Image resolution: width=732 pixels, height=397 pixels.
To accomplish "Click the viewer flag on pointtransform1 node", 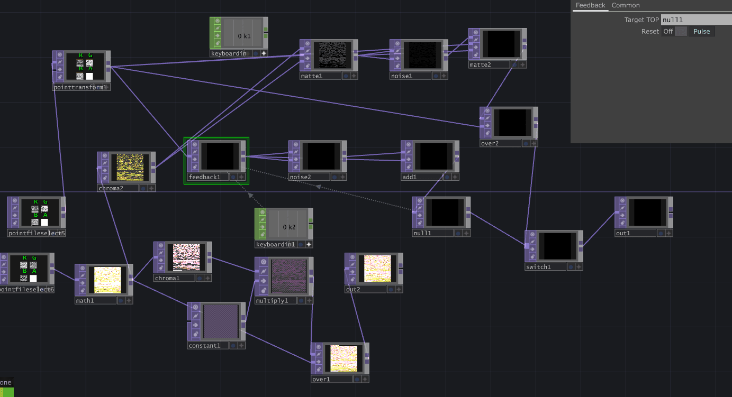I will pos(60,54).
